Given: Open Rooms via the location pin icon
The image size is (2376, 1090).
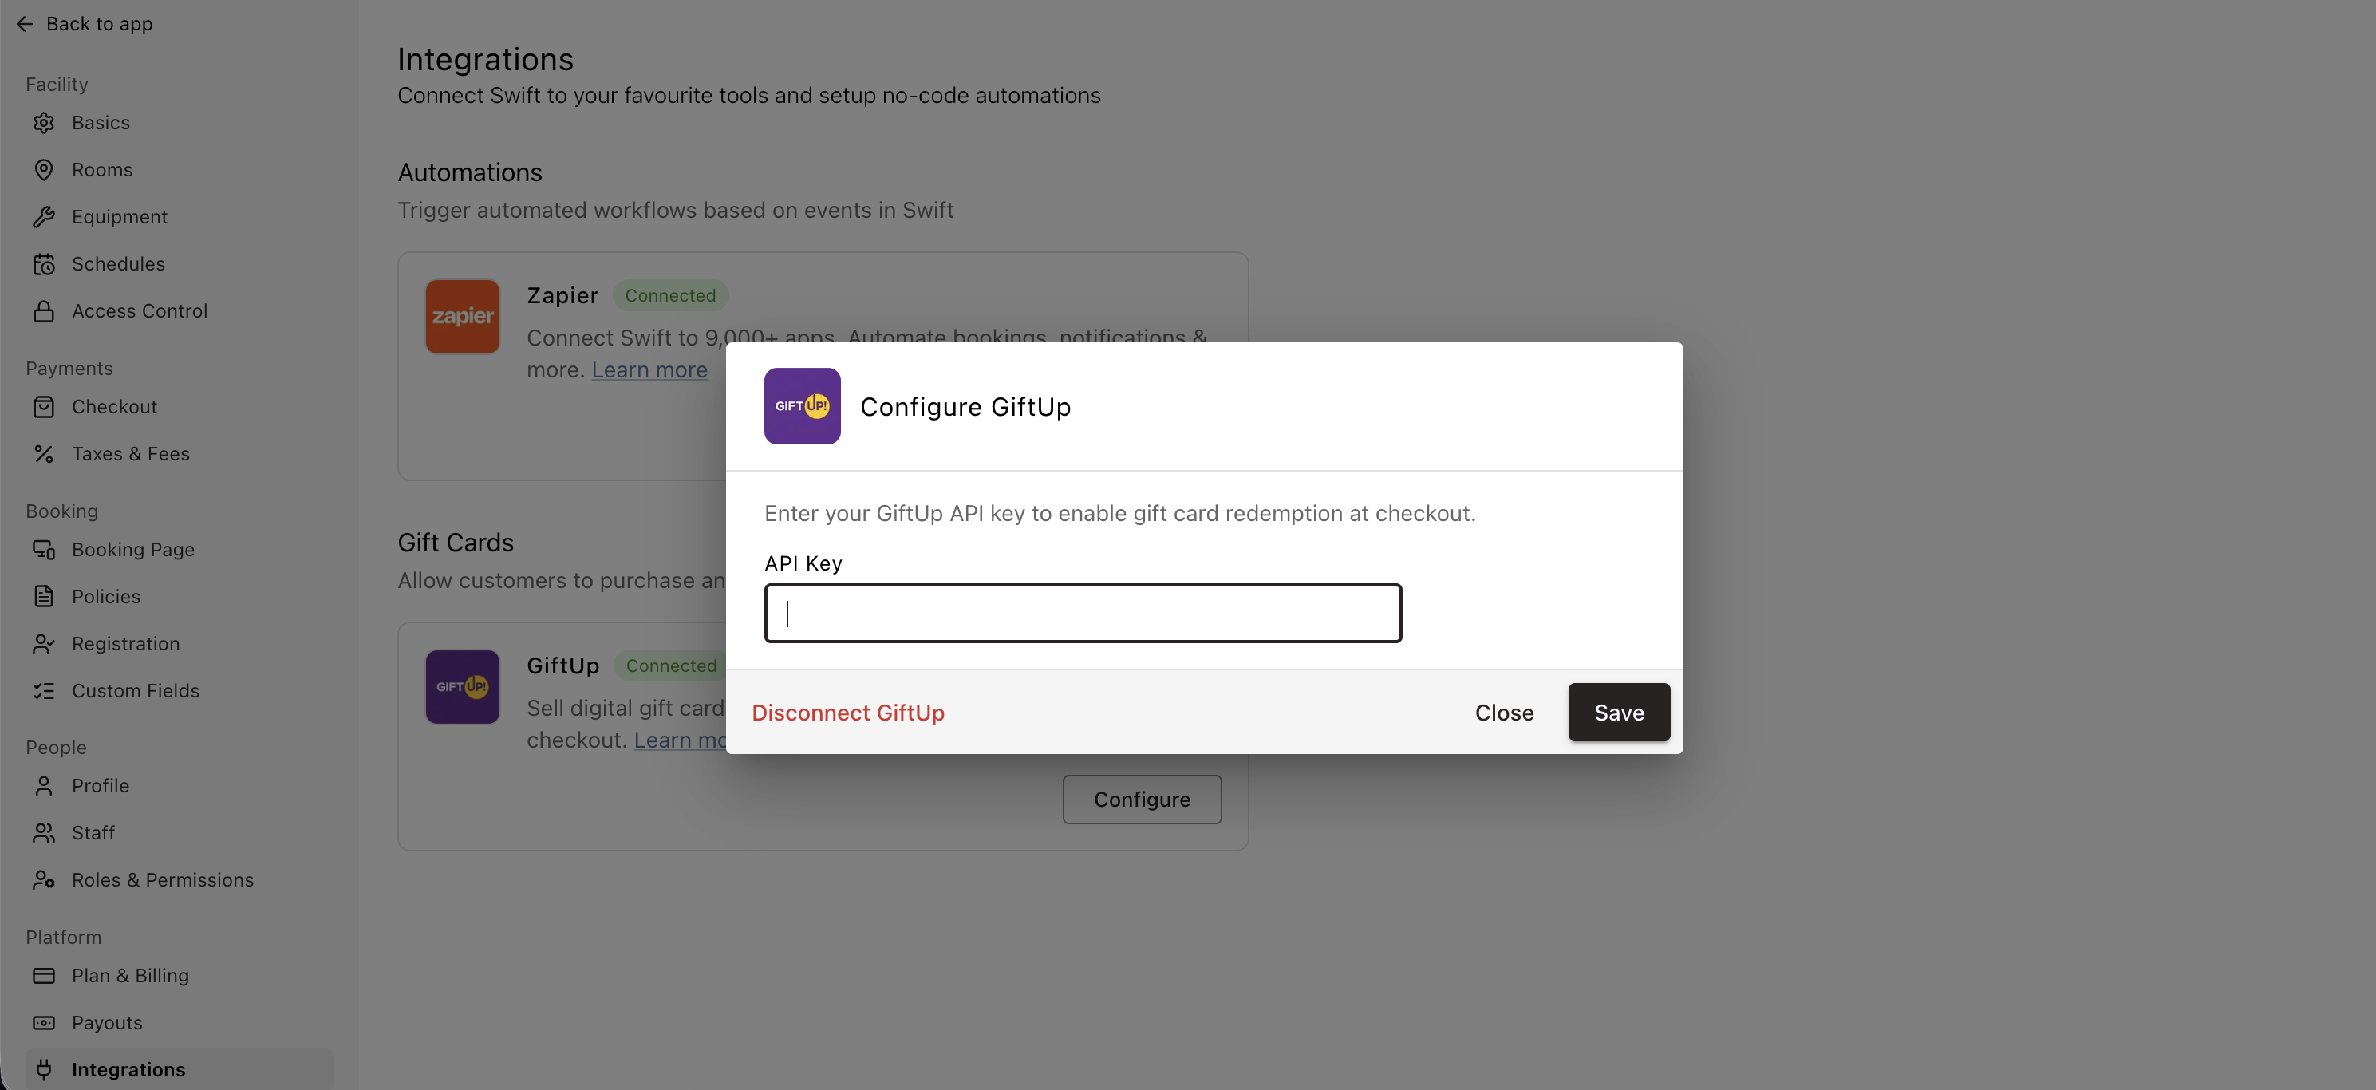Looking at the screenshot, I should click(43, 170).
